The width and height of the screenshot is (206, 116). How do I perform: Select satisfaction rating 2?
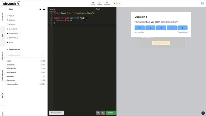(x=150, y=28)
